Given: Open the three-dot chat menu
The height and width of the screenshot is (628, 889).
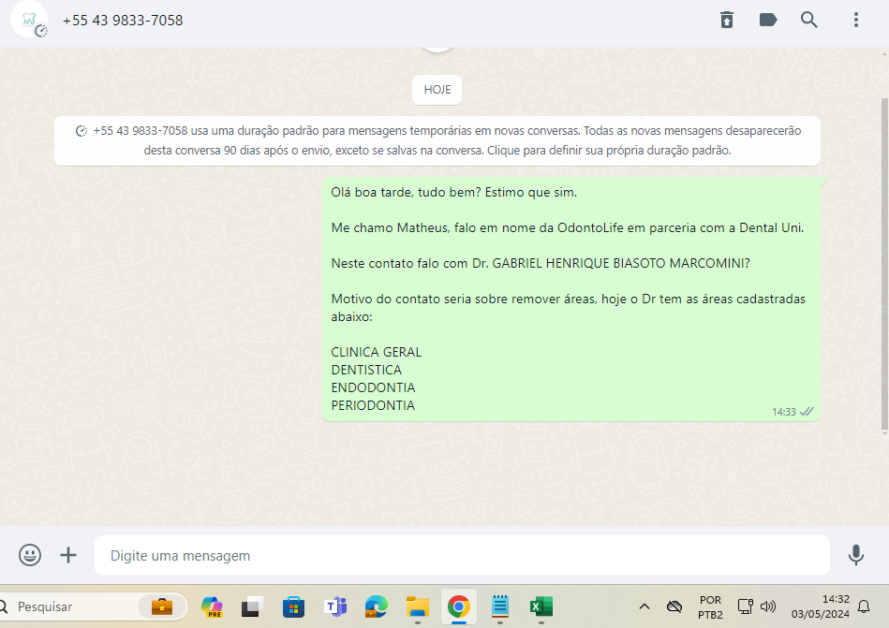Looking at the screenshot, I should [x=856, y=20].
